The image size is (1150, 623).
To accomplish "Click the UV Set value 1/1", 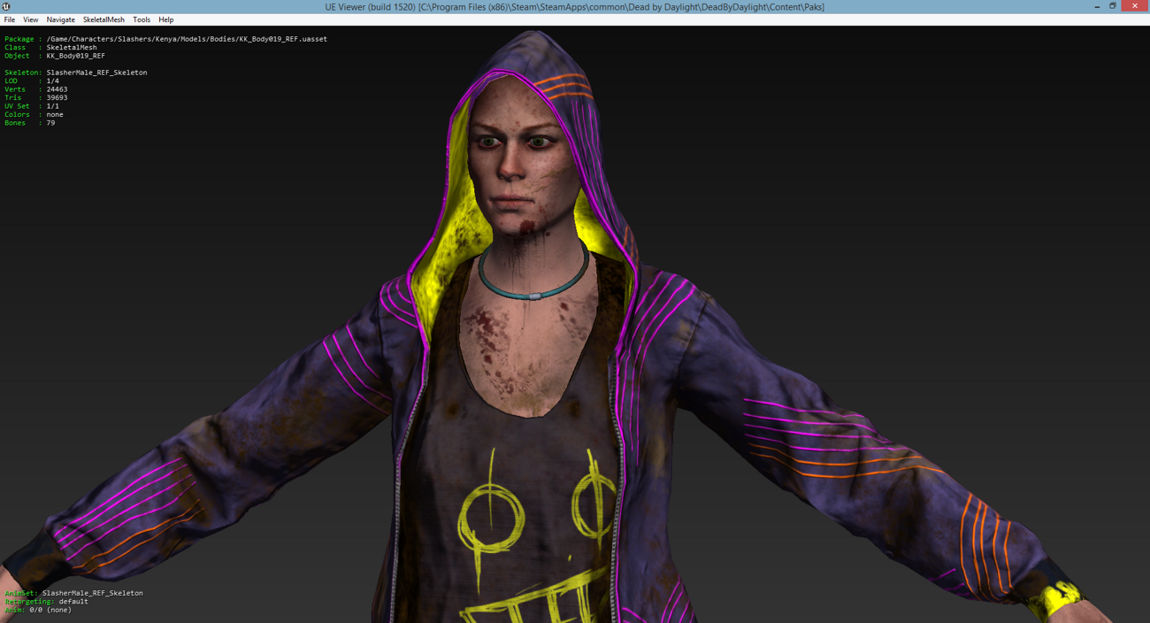I will coord(52,106).
